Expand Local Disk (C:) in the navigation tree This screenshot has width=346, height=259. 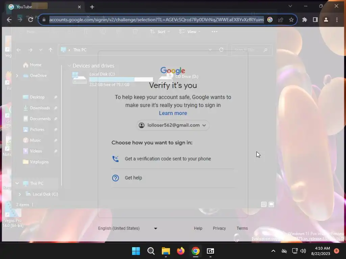point(20,194)
